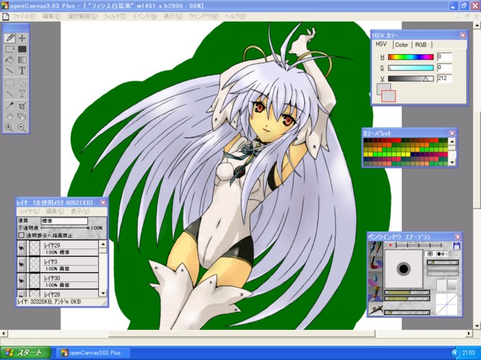The image size is (481, 360).
Task: Choose the pen nib brush type in pen window
Action: click(x=376, y=248)
